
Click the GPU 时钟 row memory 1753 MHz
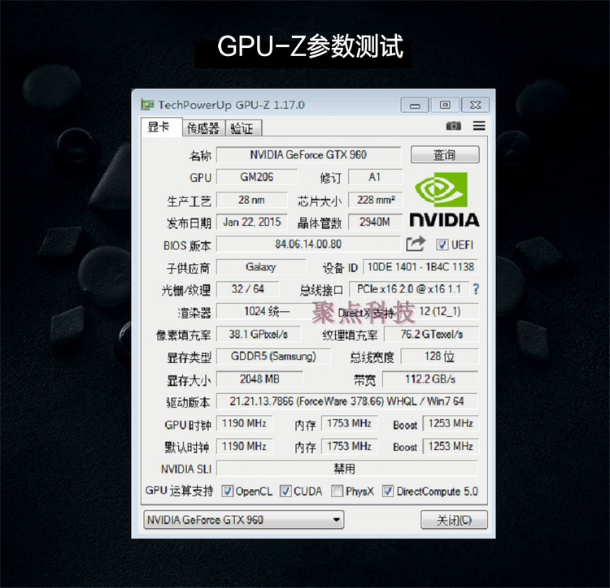pos(350,423)
